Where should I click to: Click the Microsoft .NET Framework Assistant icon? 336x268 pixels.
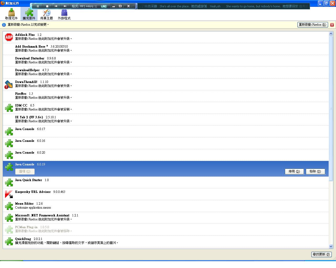(x=9, y=218)
